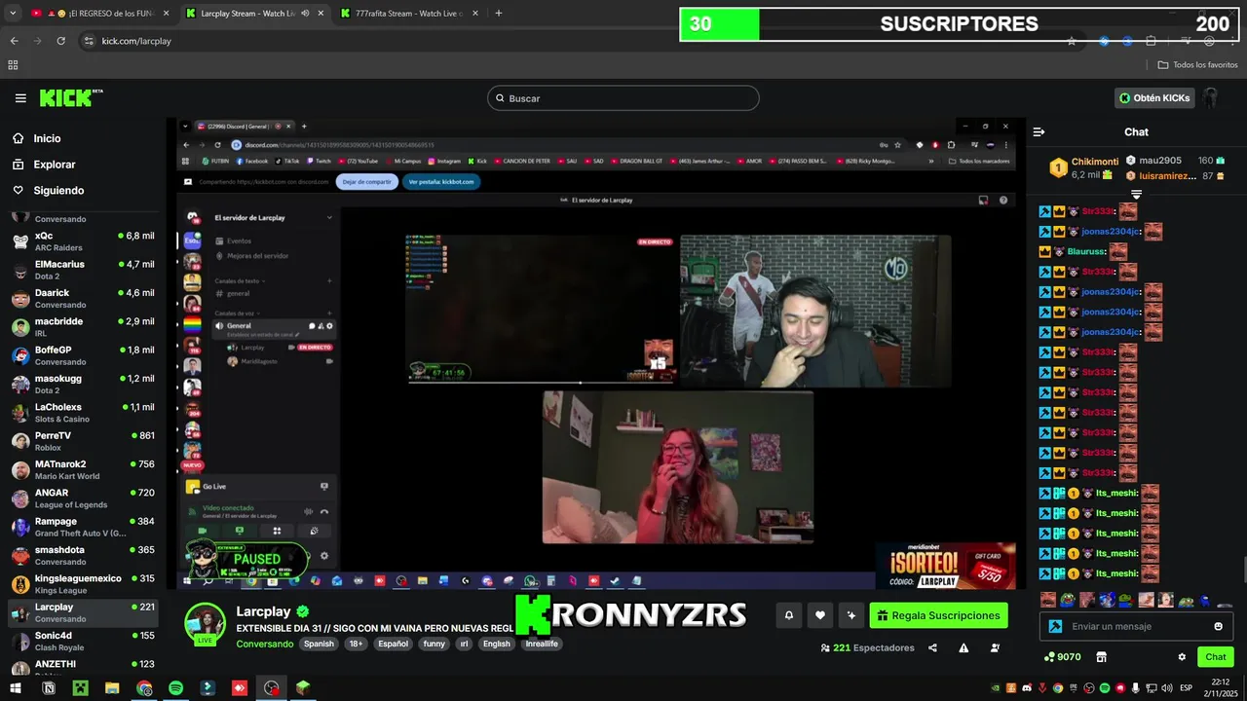Send message with the green Chat button
The image size is (1247, 701).
1216,657
